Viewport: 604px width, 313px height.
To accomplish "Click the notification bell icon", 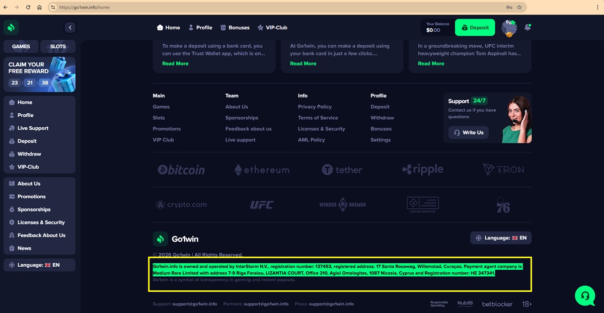I will [527, 28].
